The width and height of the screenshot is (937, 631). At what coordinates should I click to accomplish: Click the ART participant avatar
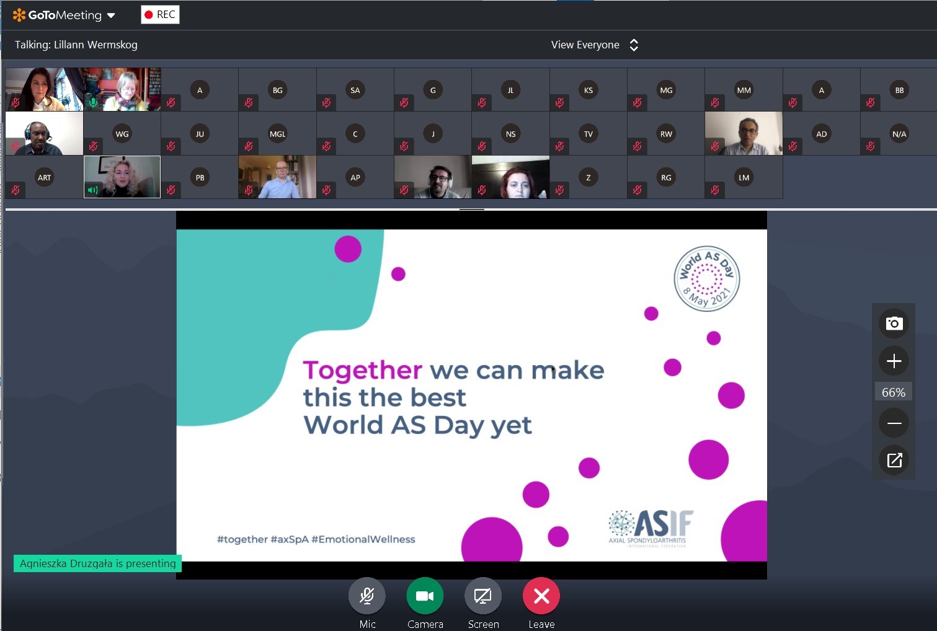pyautogui.click(x=45, y=177)
